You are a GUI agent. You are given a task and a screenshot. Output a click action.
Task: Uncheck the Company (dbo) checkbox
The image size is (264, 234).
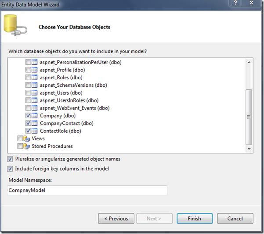[28, 116]
